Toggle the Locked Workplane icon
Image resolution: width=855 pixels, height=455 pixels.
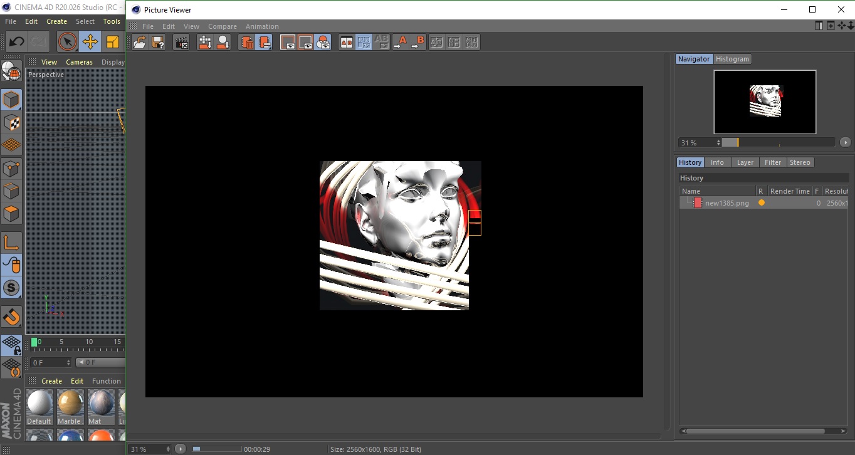[x=11, y=345]
